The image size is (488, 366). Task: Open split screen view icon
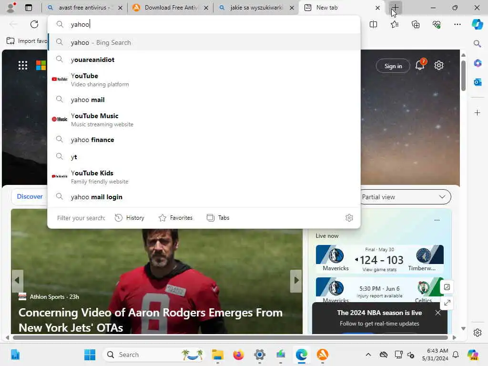pyautogui.click(x=373, y=24)
